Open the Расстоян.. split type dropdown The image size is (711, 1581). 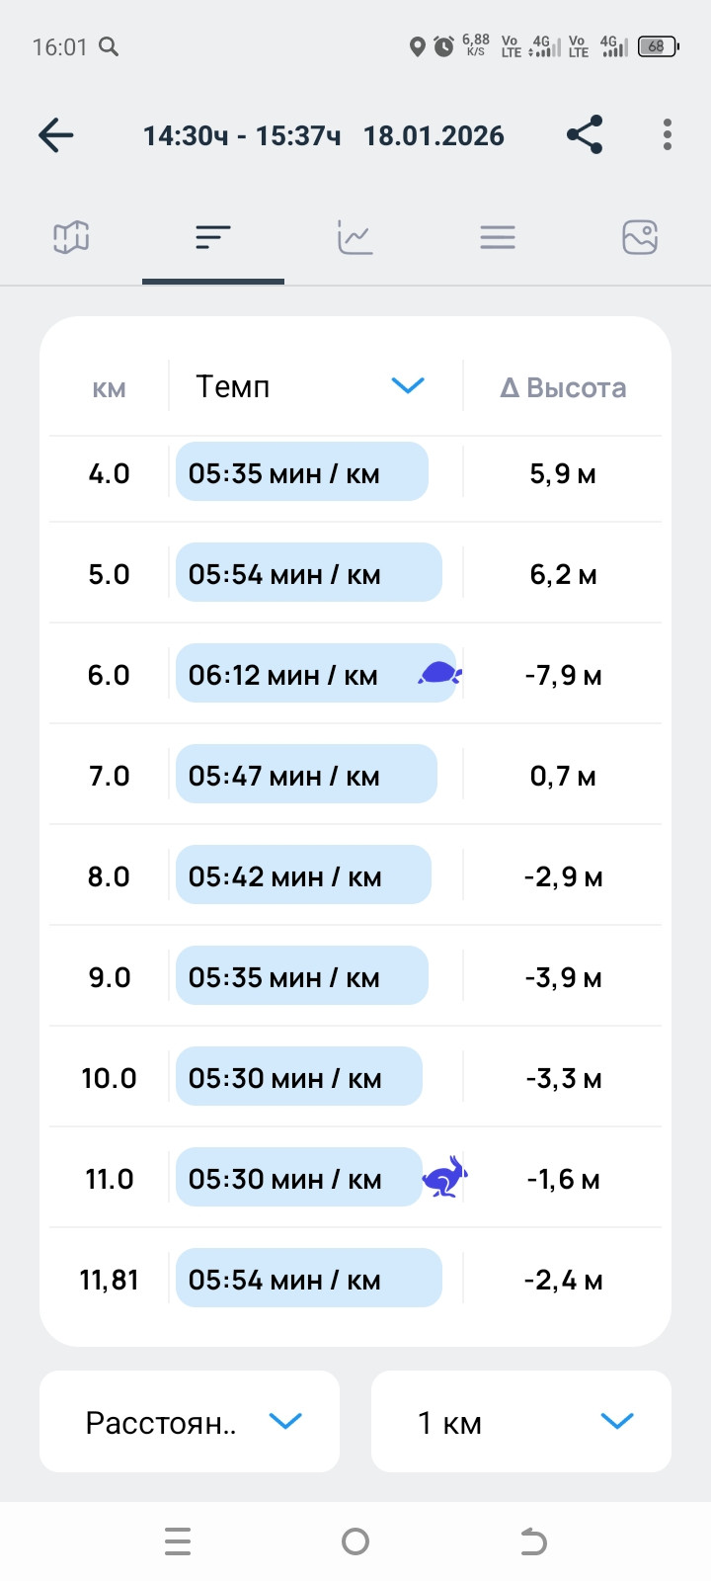click(190, 1421)
